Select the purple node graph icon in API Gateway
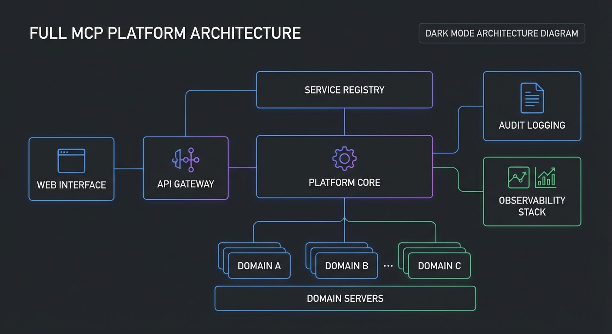 coord(186,160)
